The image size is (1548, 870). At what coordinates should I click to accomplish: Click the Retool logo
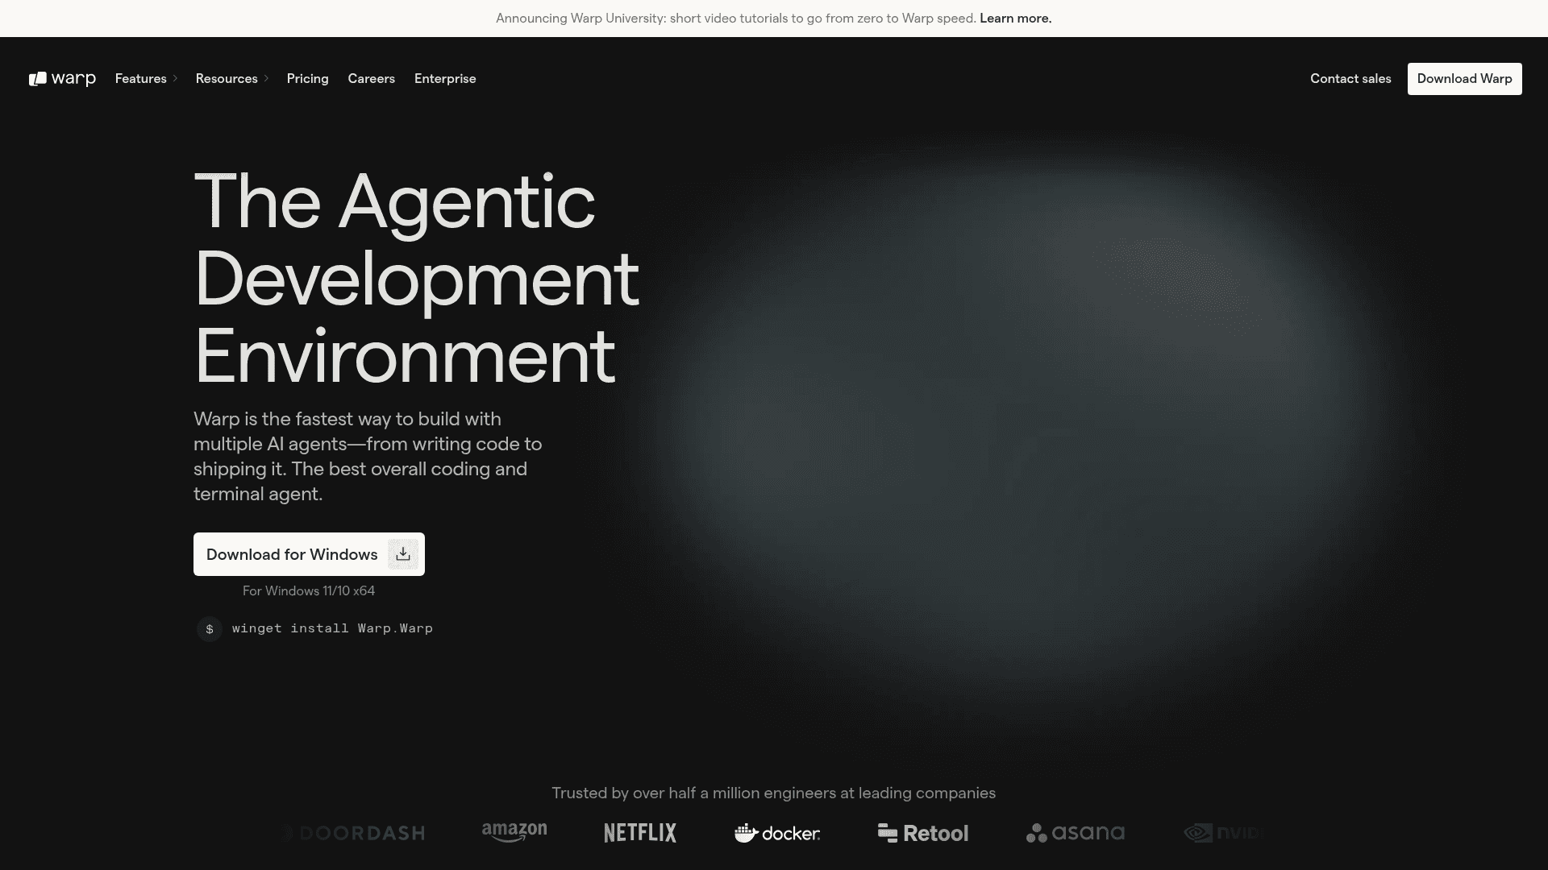pos(923,833)
